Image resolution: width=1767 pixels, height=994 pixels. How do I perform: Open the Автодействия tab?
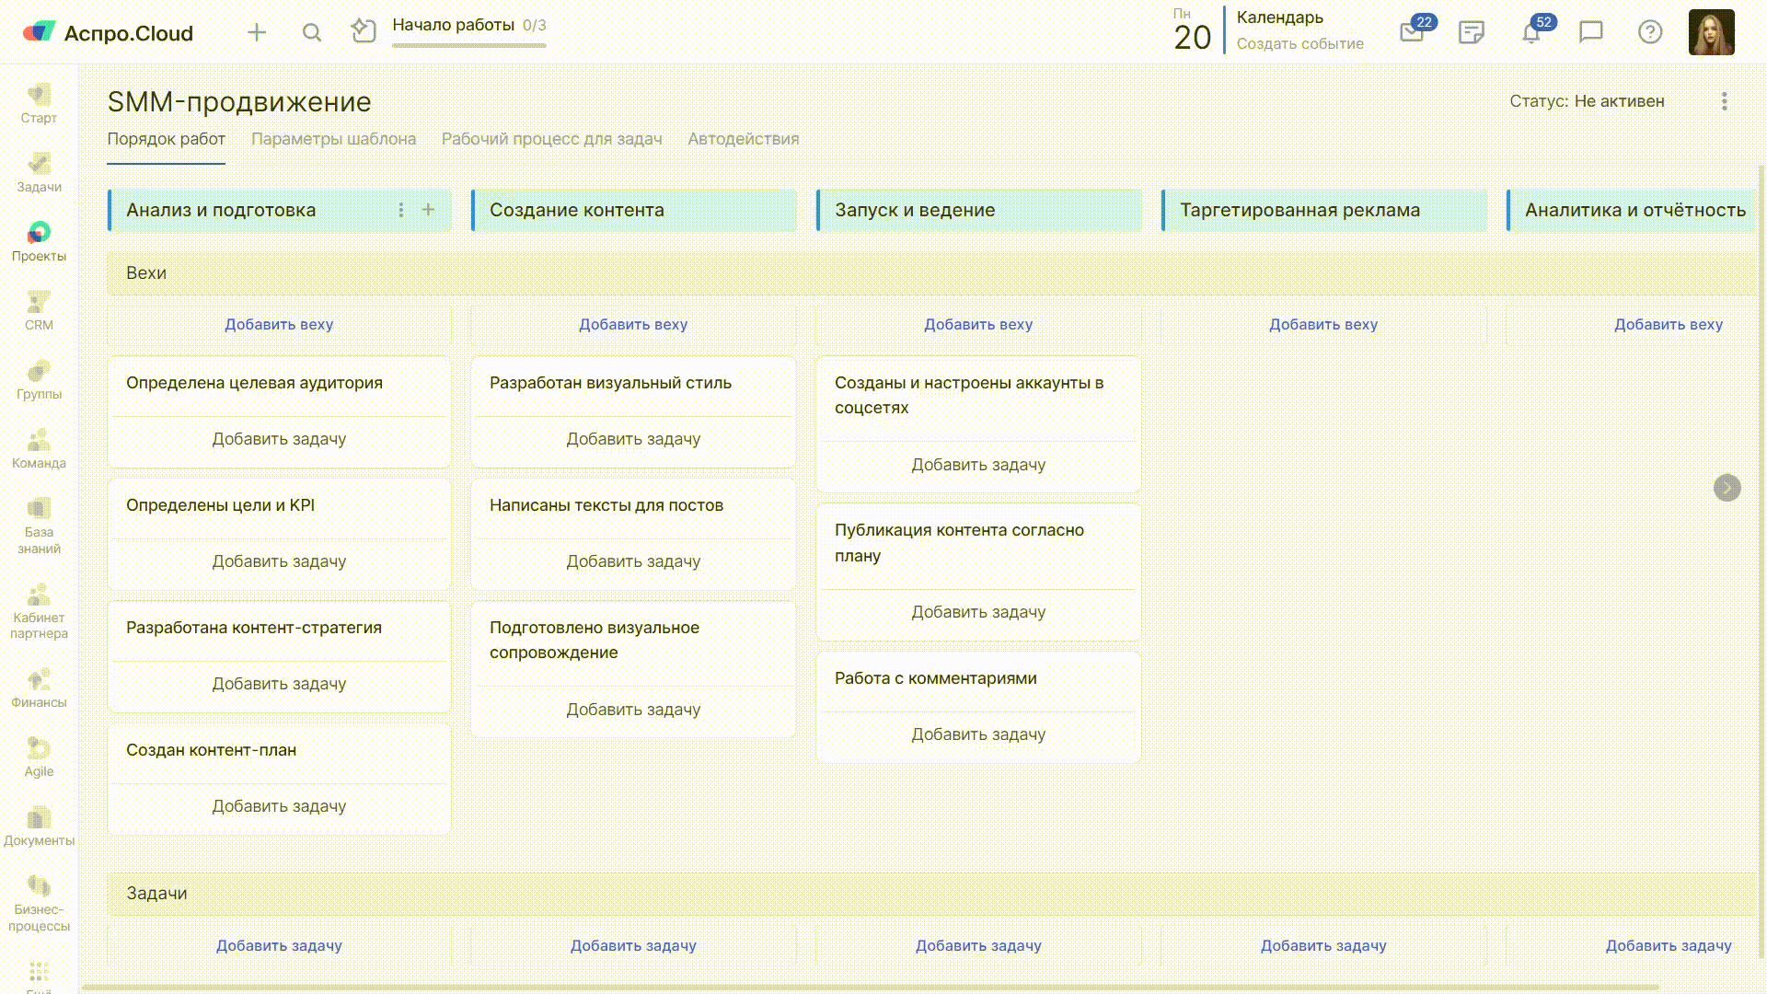pyautogui.click(x=743, y=138)
